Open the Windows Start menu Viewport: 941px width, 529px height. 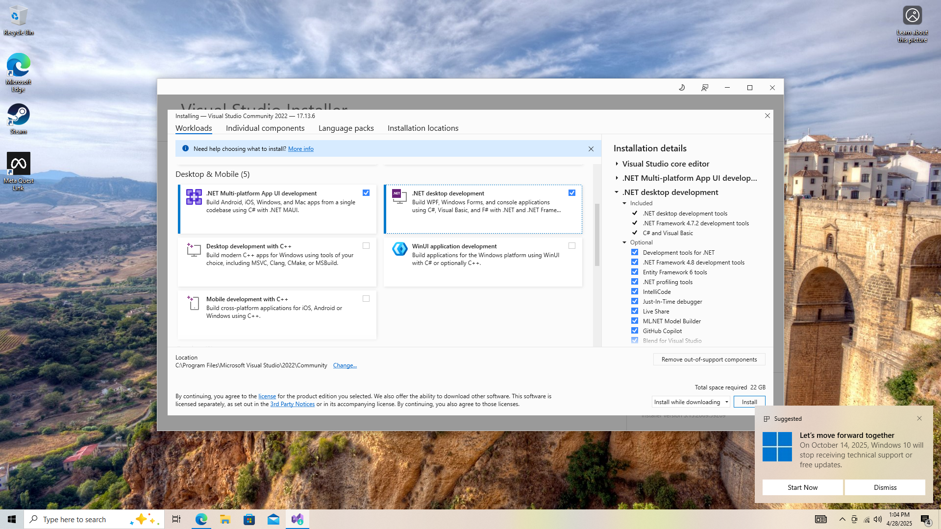(x=12, y=519)
